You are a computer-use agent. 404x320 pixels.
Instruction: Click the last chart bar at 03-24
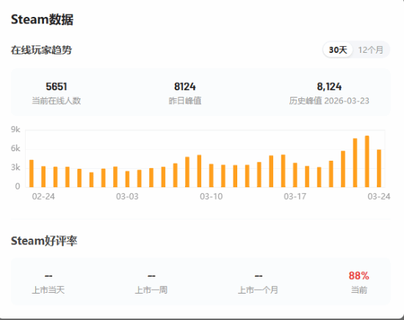coord(379,168)
